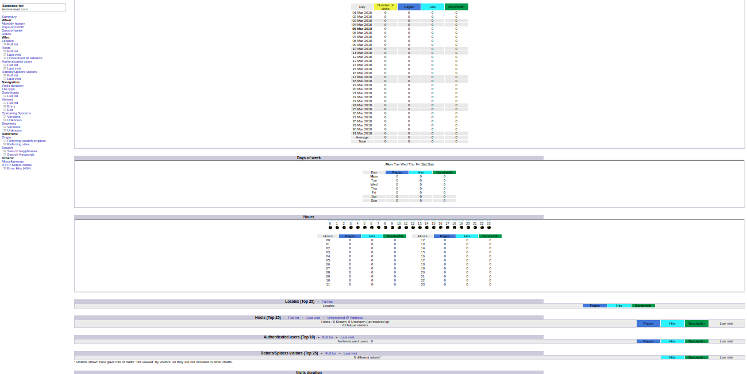Open Visits duration in the sidebar navigation
This screenshot has width=747, height=374.
coord(13,86)
